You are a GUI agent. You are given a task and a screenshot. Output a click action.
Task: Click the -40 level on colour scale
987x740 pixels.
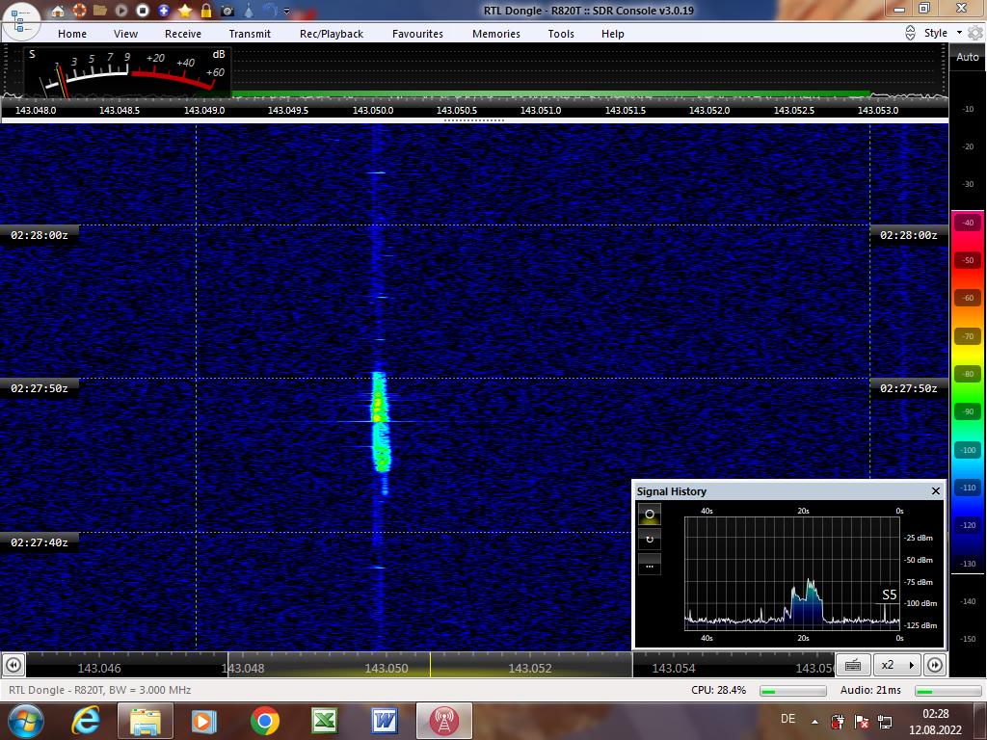tap(968, 223)
